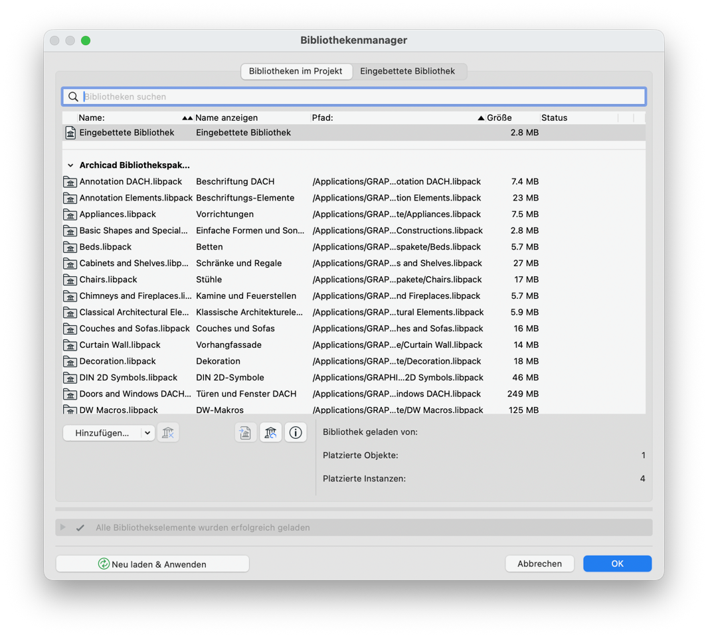The height and width of the screenshot is (638, 708).
Task: Expand the library load status message
Action: [x=62, y=527]
